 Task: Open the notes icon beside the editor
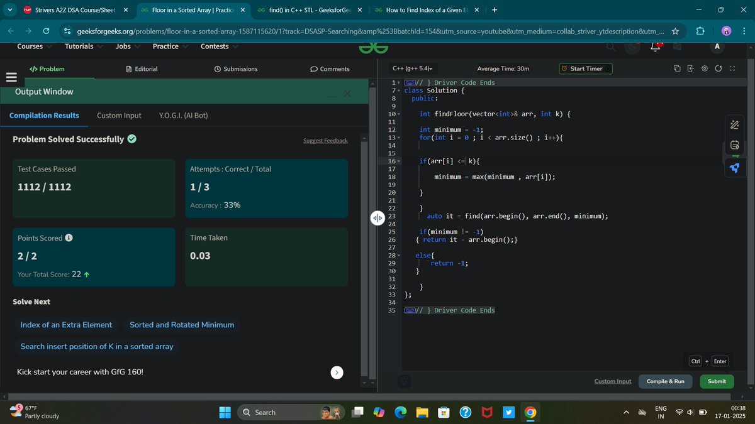click(734, 146)
